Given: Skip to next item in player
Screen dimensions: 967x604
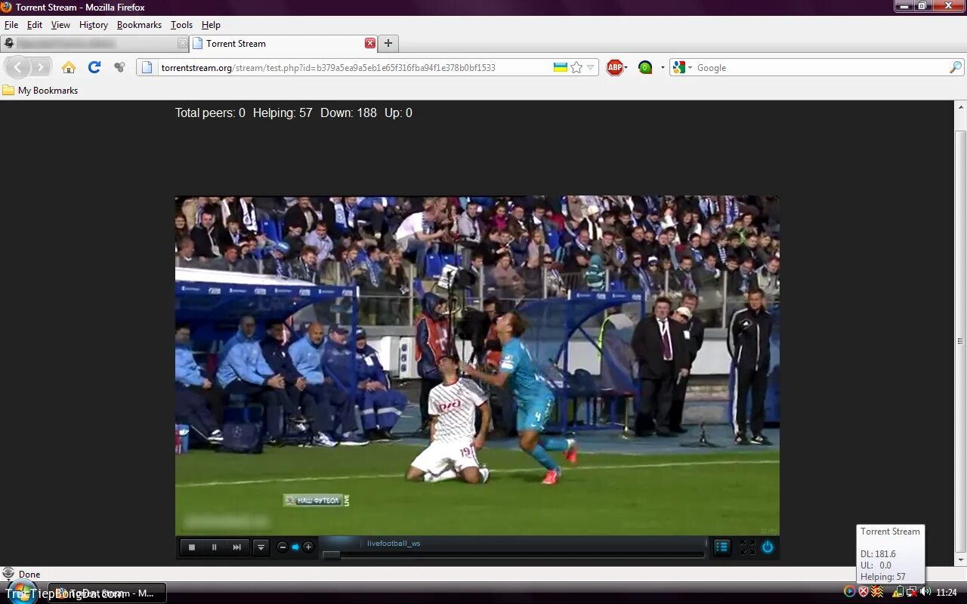Looking at the screenshot, I should tap(237, 547).
